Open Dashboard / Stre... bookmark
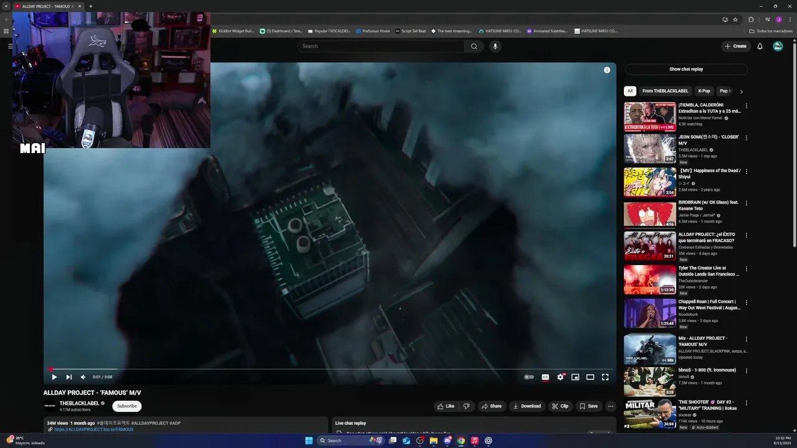 281,30
